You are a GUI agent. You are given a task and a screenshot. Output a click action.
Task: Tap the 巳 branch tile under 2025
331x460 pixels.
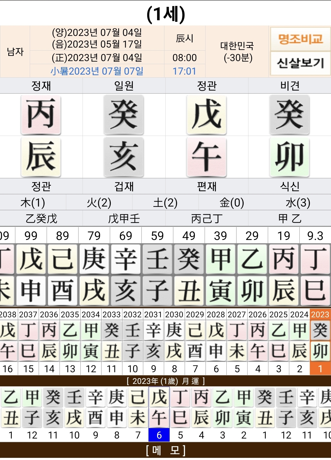279,351
